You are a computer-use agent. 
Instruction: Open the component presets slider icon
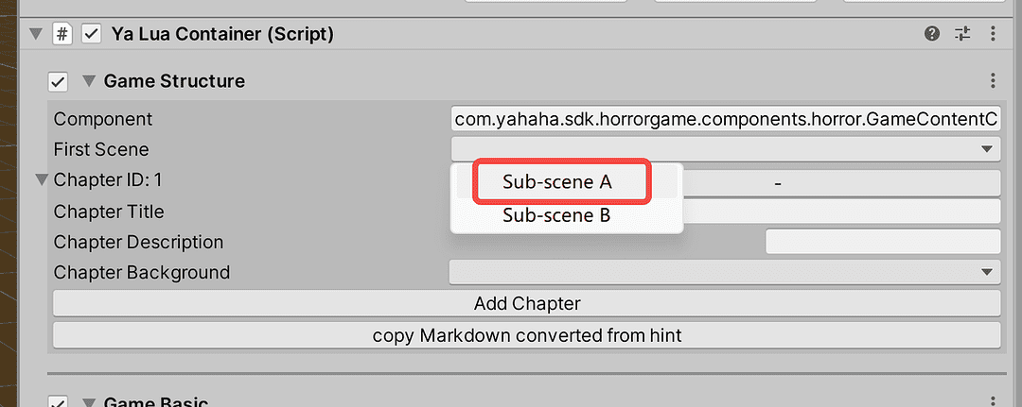pyautogui.click(x=962, y=34)
